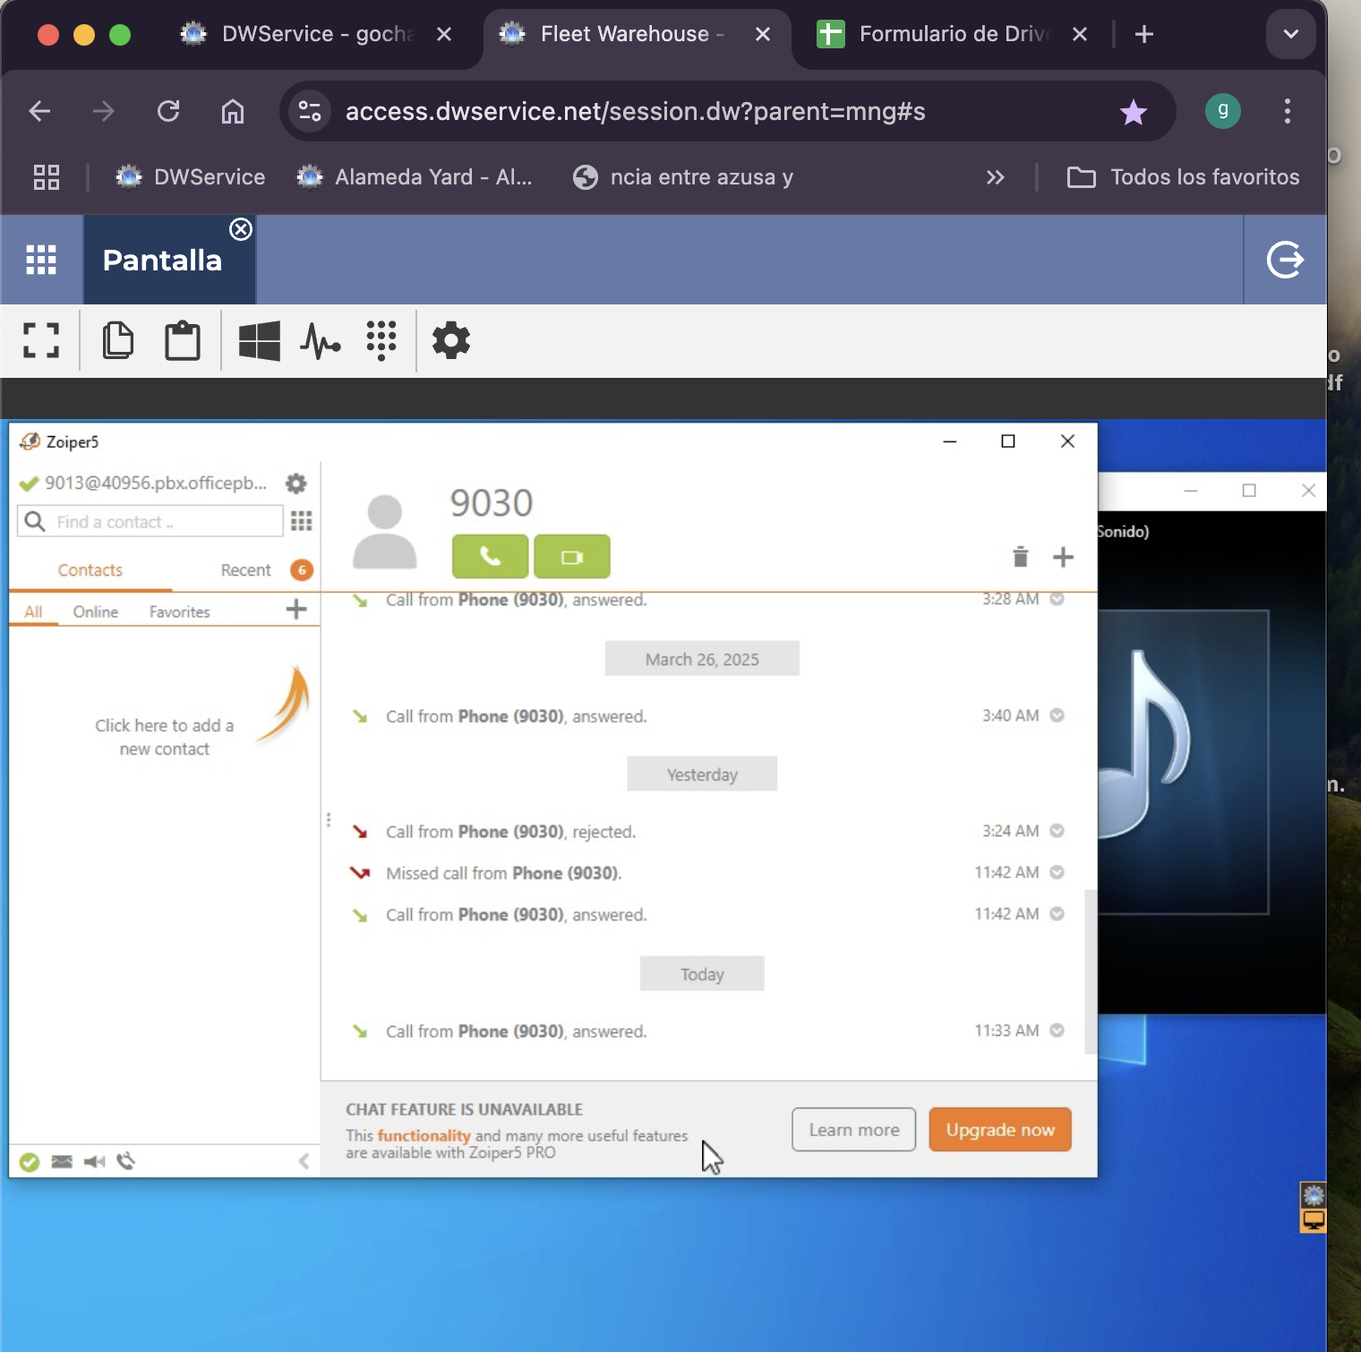Image resolution: width=1361 pixels, height=1352 pixels.
Task: Click the functionality link in chat notice
Action: [424, 1135]
